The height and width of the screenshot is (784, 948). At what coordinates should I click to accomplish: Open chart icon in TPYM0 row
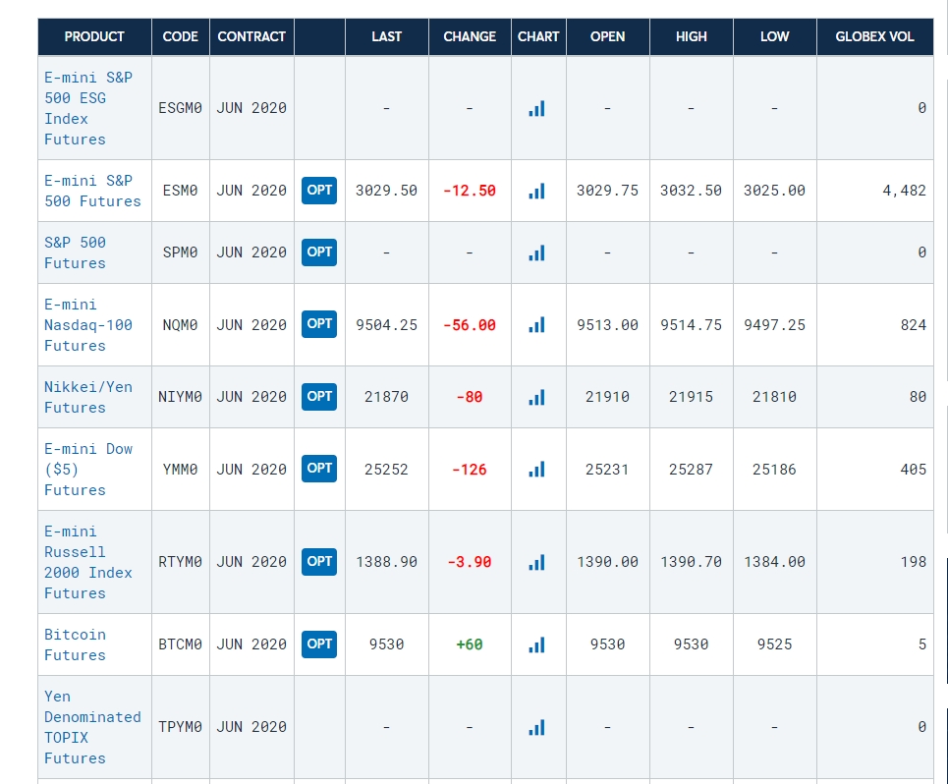[537, 727]
